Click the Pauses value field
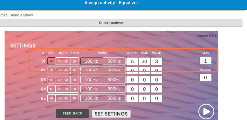This screenshot has width=247, height=120. (x=206, y=78)
